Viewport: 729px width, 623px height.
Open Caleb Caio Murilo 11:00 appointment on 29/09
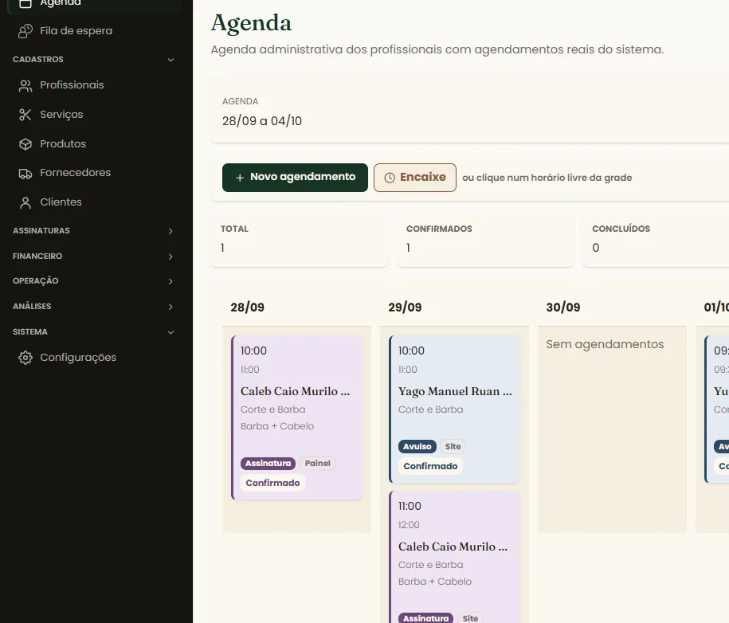pyautogui.click(x=454, y=557)
